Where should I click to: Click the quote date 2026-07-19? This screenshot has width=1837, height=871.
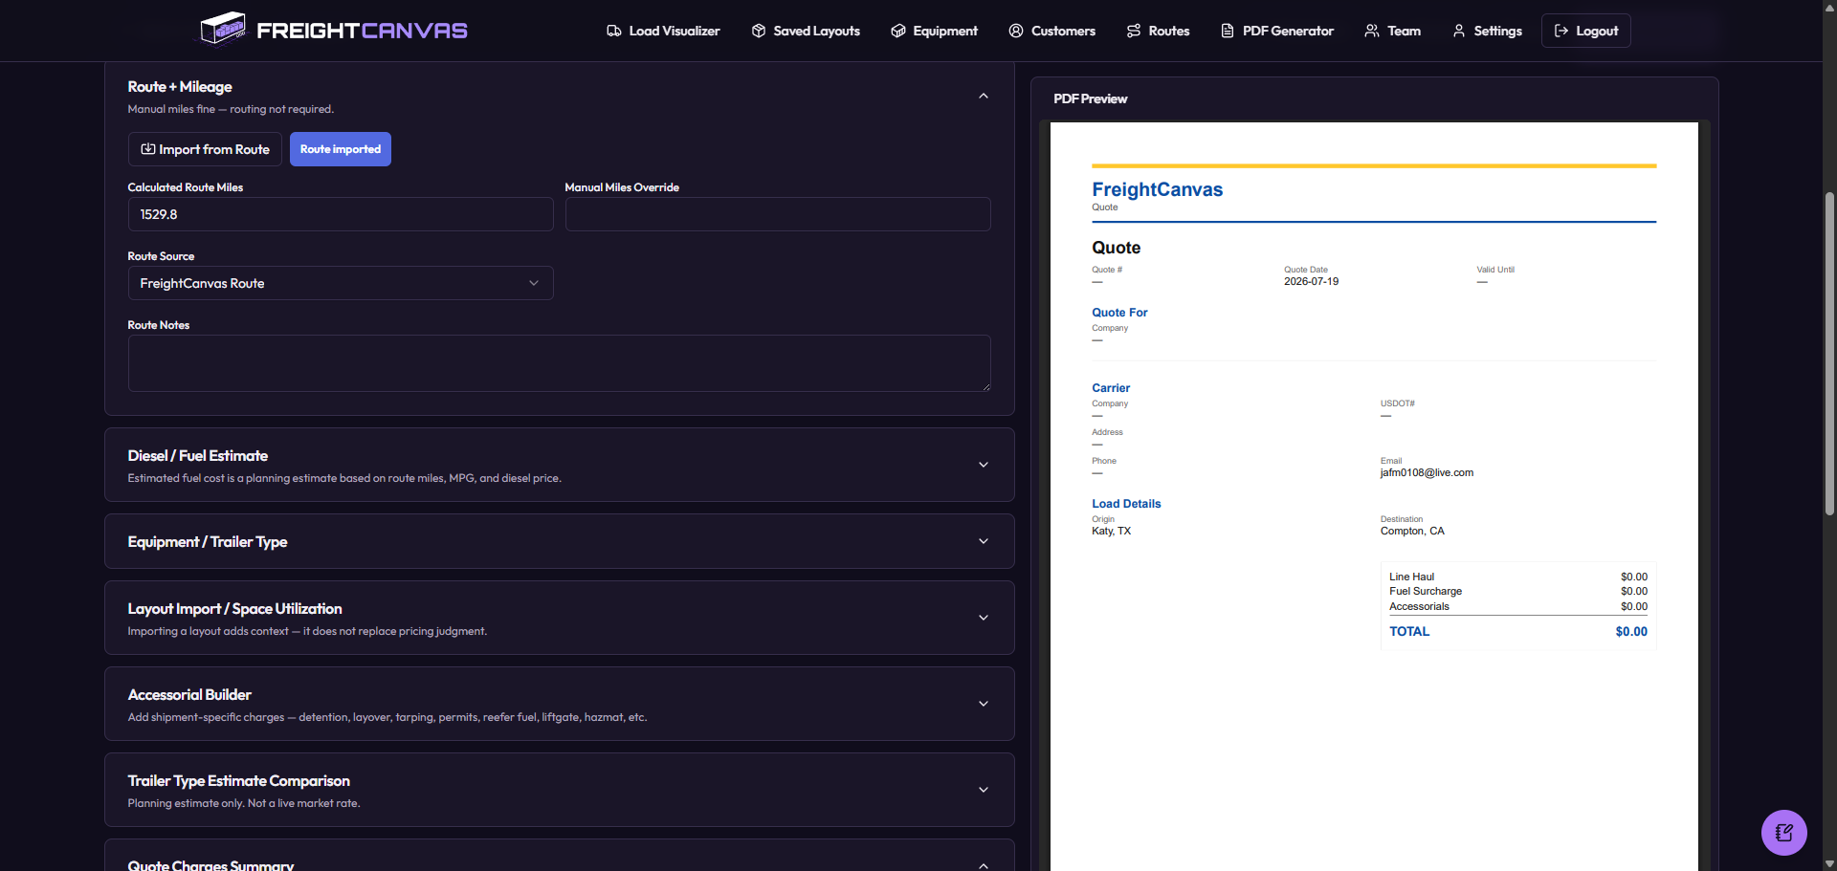(x=1311, y=282)
